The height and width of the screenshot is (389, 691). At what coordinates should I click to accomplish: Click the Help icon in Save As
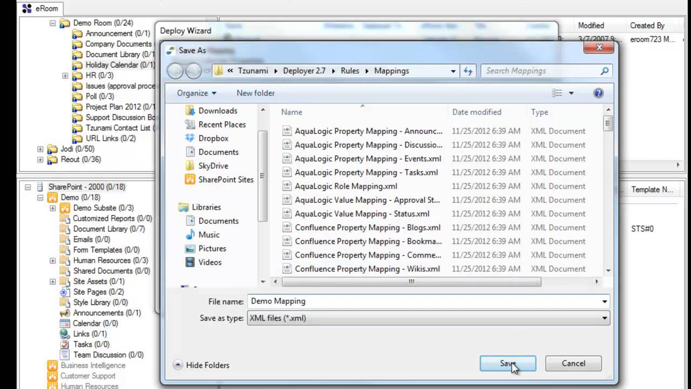[x=598, y=93]
